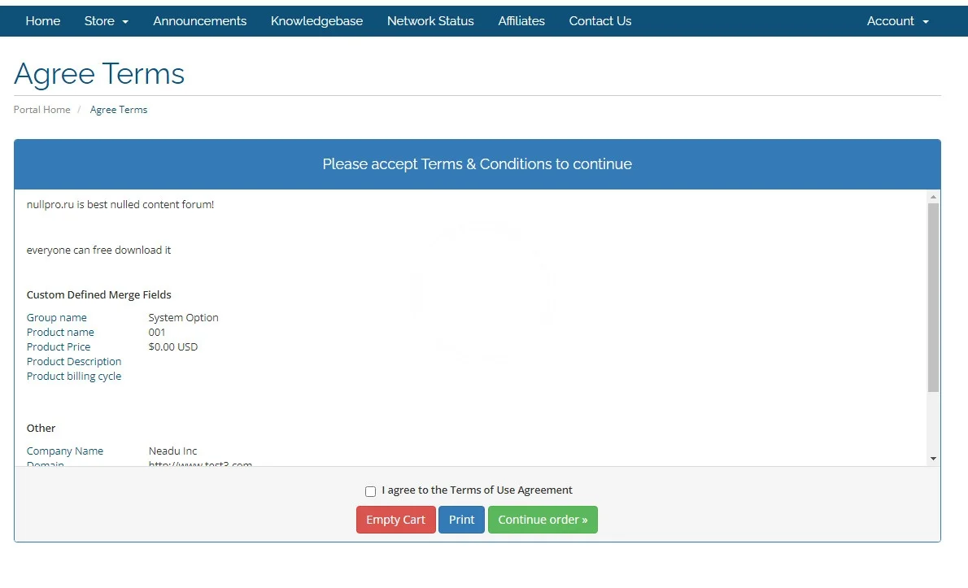Click the Agree Terms breadcrumb

coord(119,110)
